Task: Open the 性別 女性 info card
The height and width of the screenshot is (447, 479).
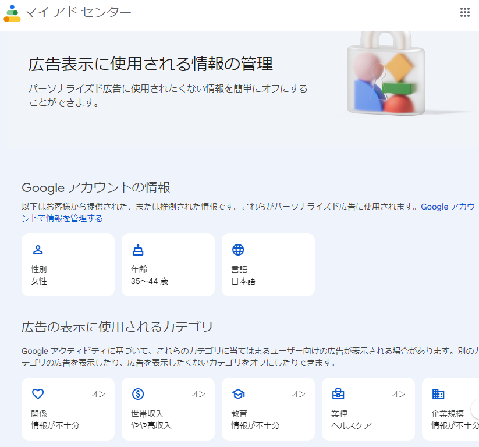Action: coord(68,265)
